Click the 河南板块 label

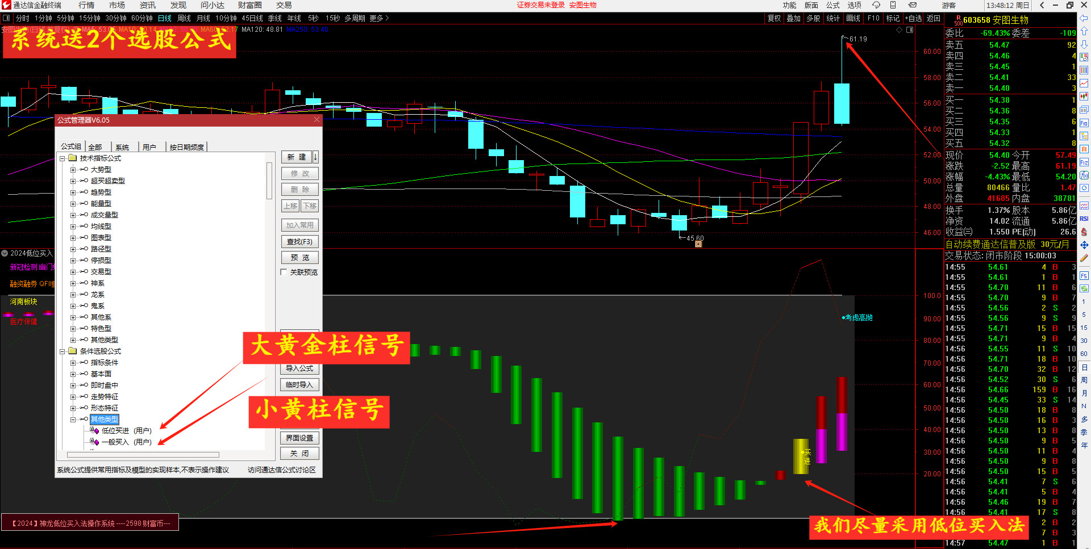click(23, 302)
